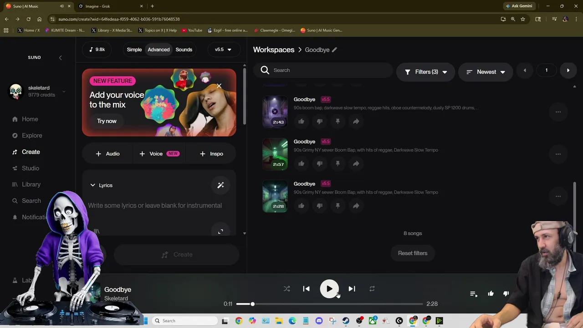583x328 pixels.
Task: Play the current Goodbye track
Action: coord(329,289)
